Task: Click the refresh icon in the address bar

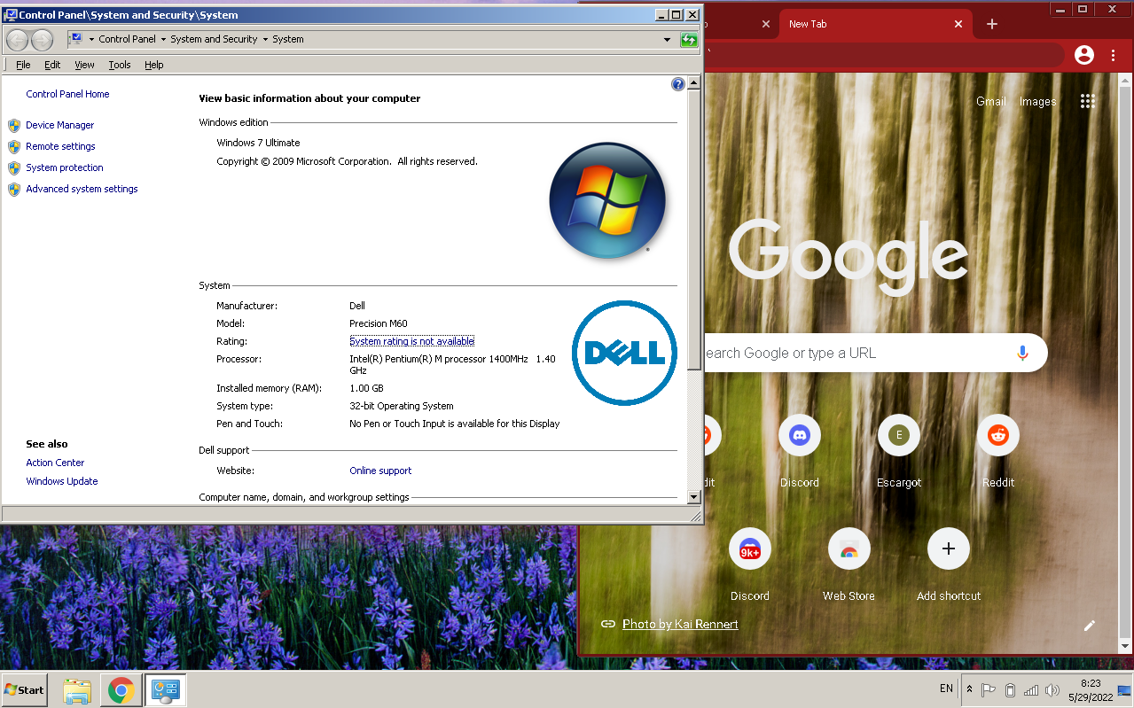Action: pyautogui.click(x=689, y=39)
